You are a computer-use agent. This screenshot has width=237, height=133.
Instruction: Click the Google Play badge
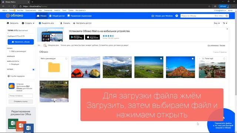77,37
